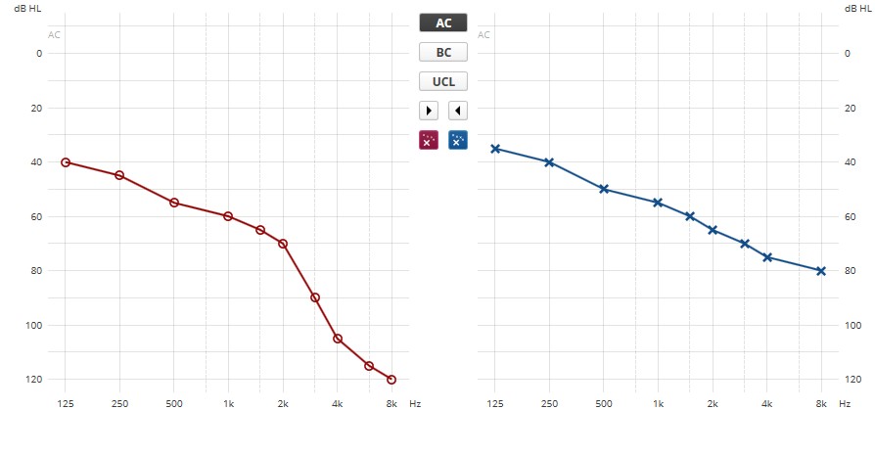
Task: Switch to BC measurement mode
Action: coord(443,52)
